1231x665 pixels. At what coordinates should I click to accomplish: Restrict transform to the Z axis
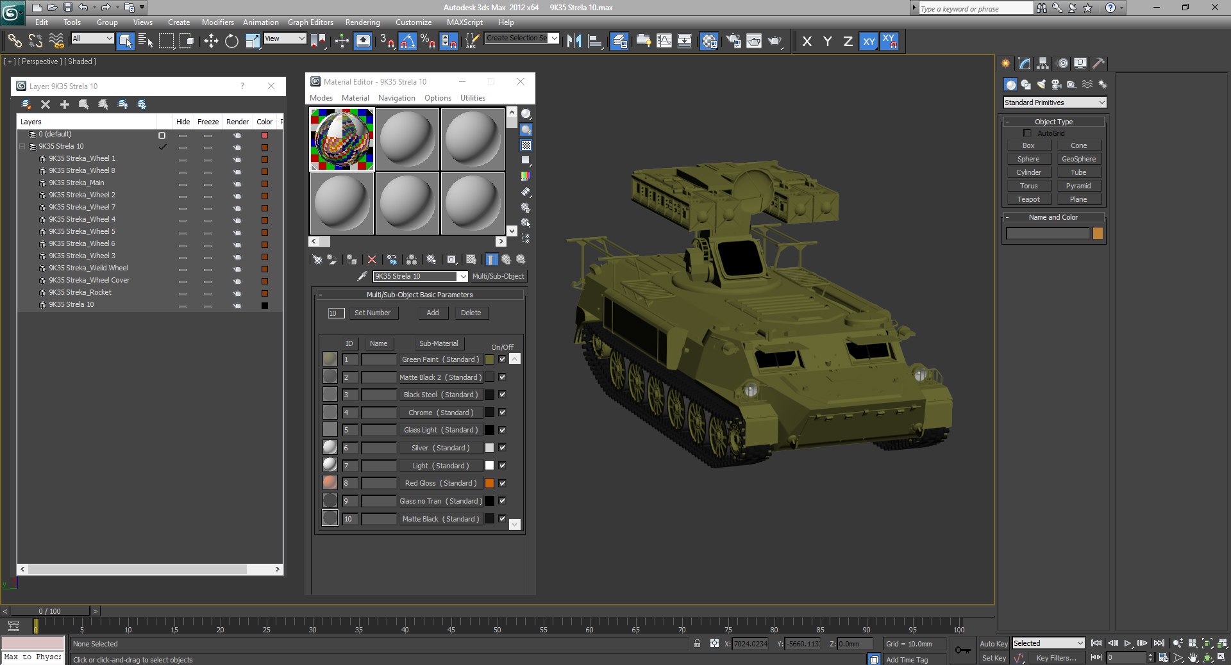pos(848,41)
